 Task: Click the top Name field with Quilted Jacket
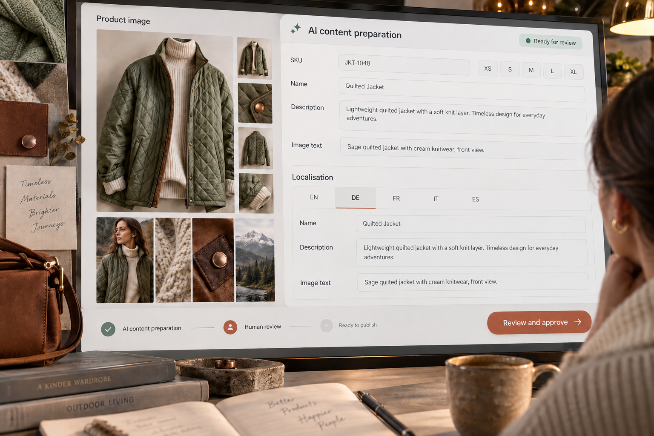(462, 89)
